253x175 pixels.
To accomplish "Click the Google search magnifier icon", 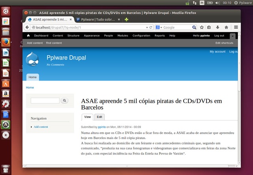I will tap(194, 27).
